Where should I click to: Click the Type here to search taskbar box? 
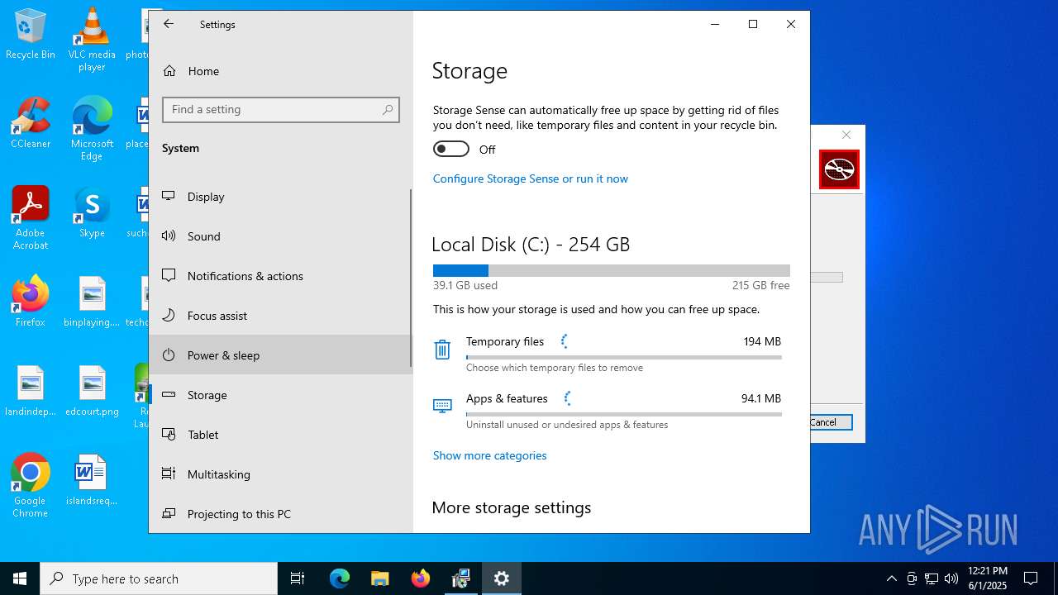tap(159, 578)
